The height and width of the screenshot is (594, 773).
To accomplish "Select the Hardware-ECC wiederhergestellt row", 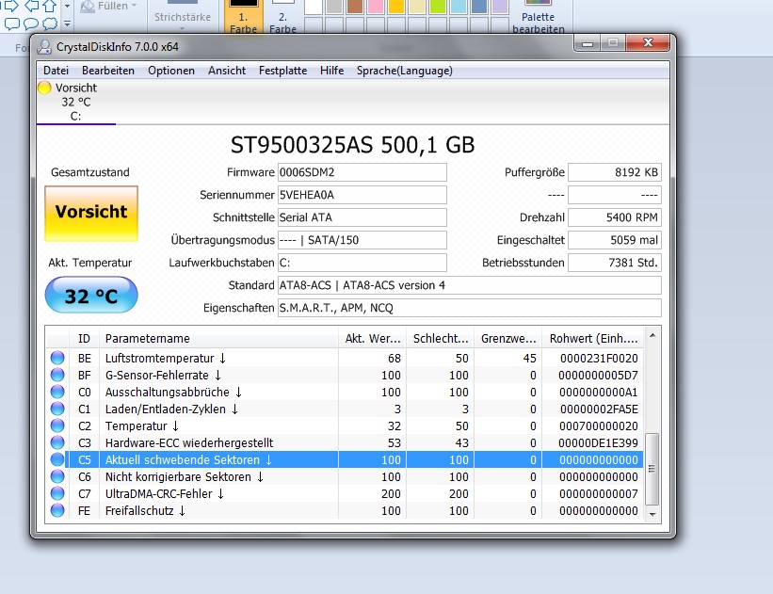I will coord(344,442).
